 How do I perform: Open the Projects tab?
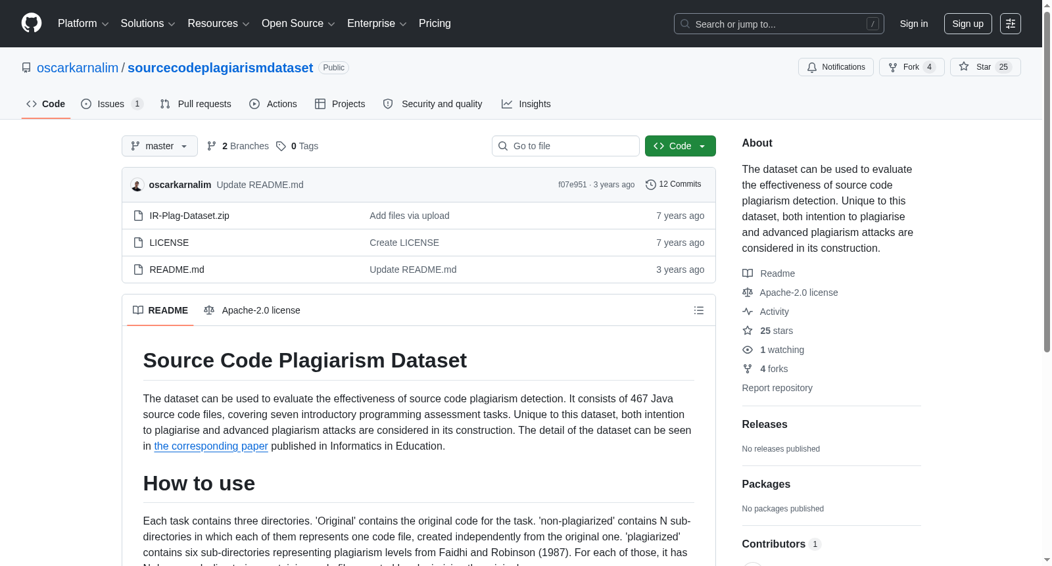340,104
